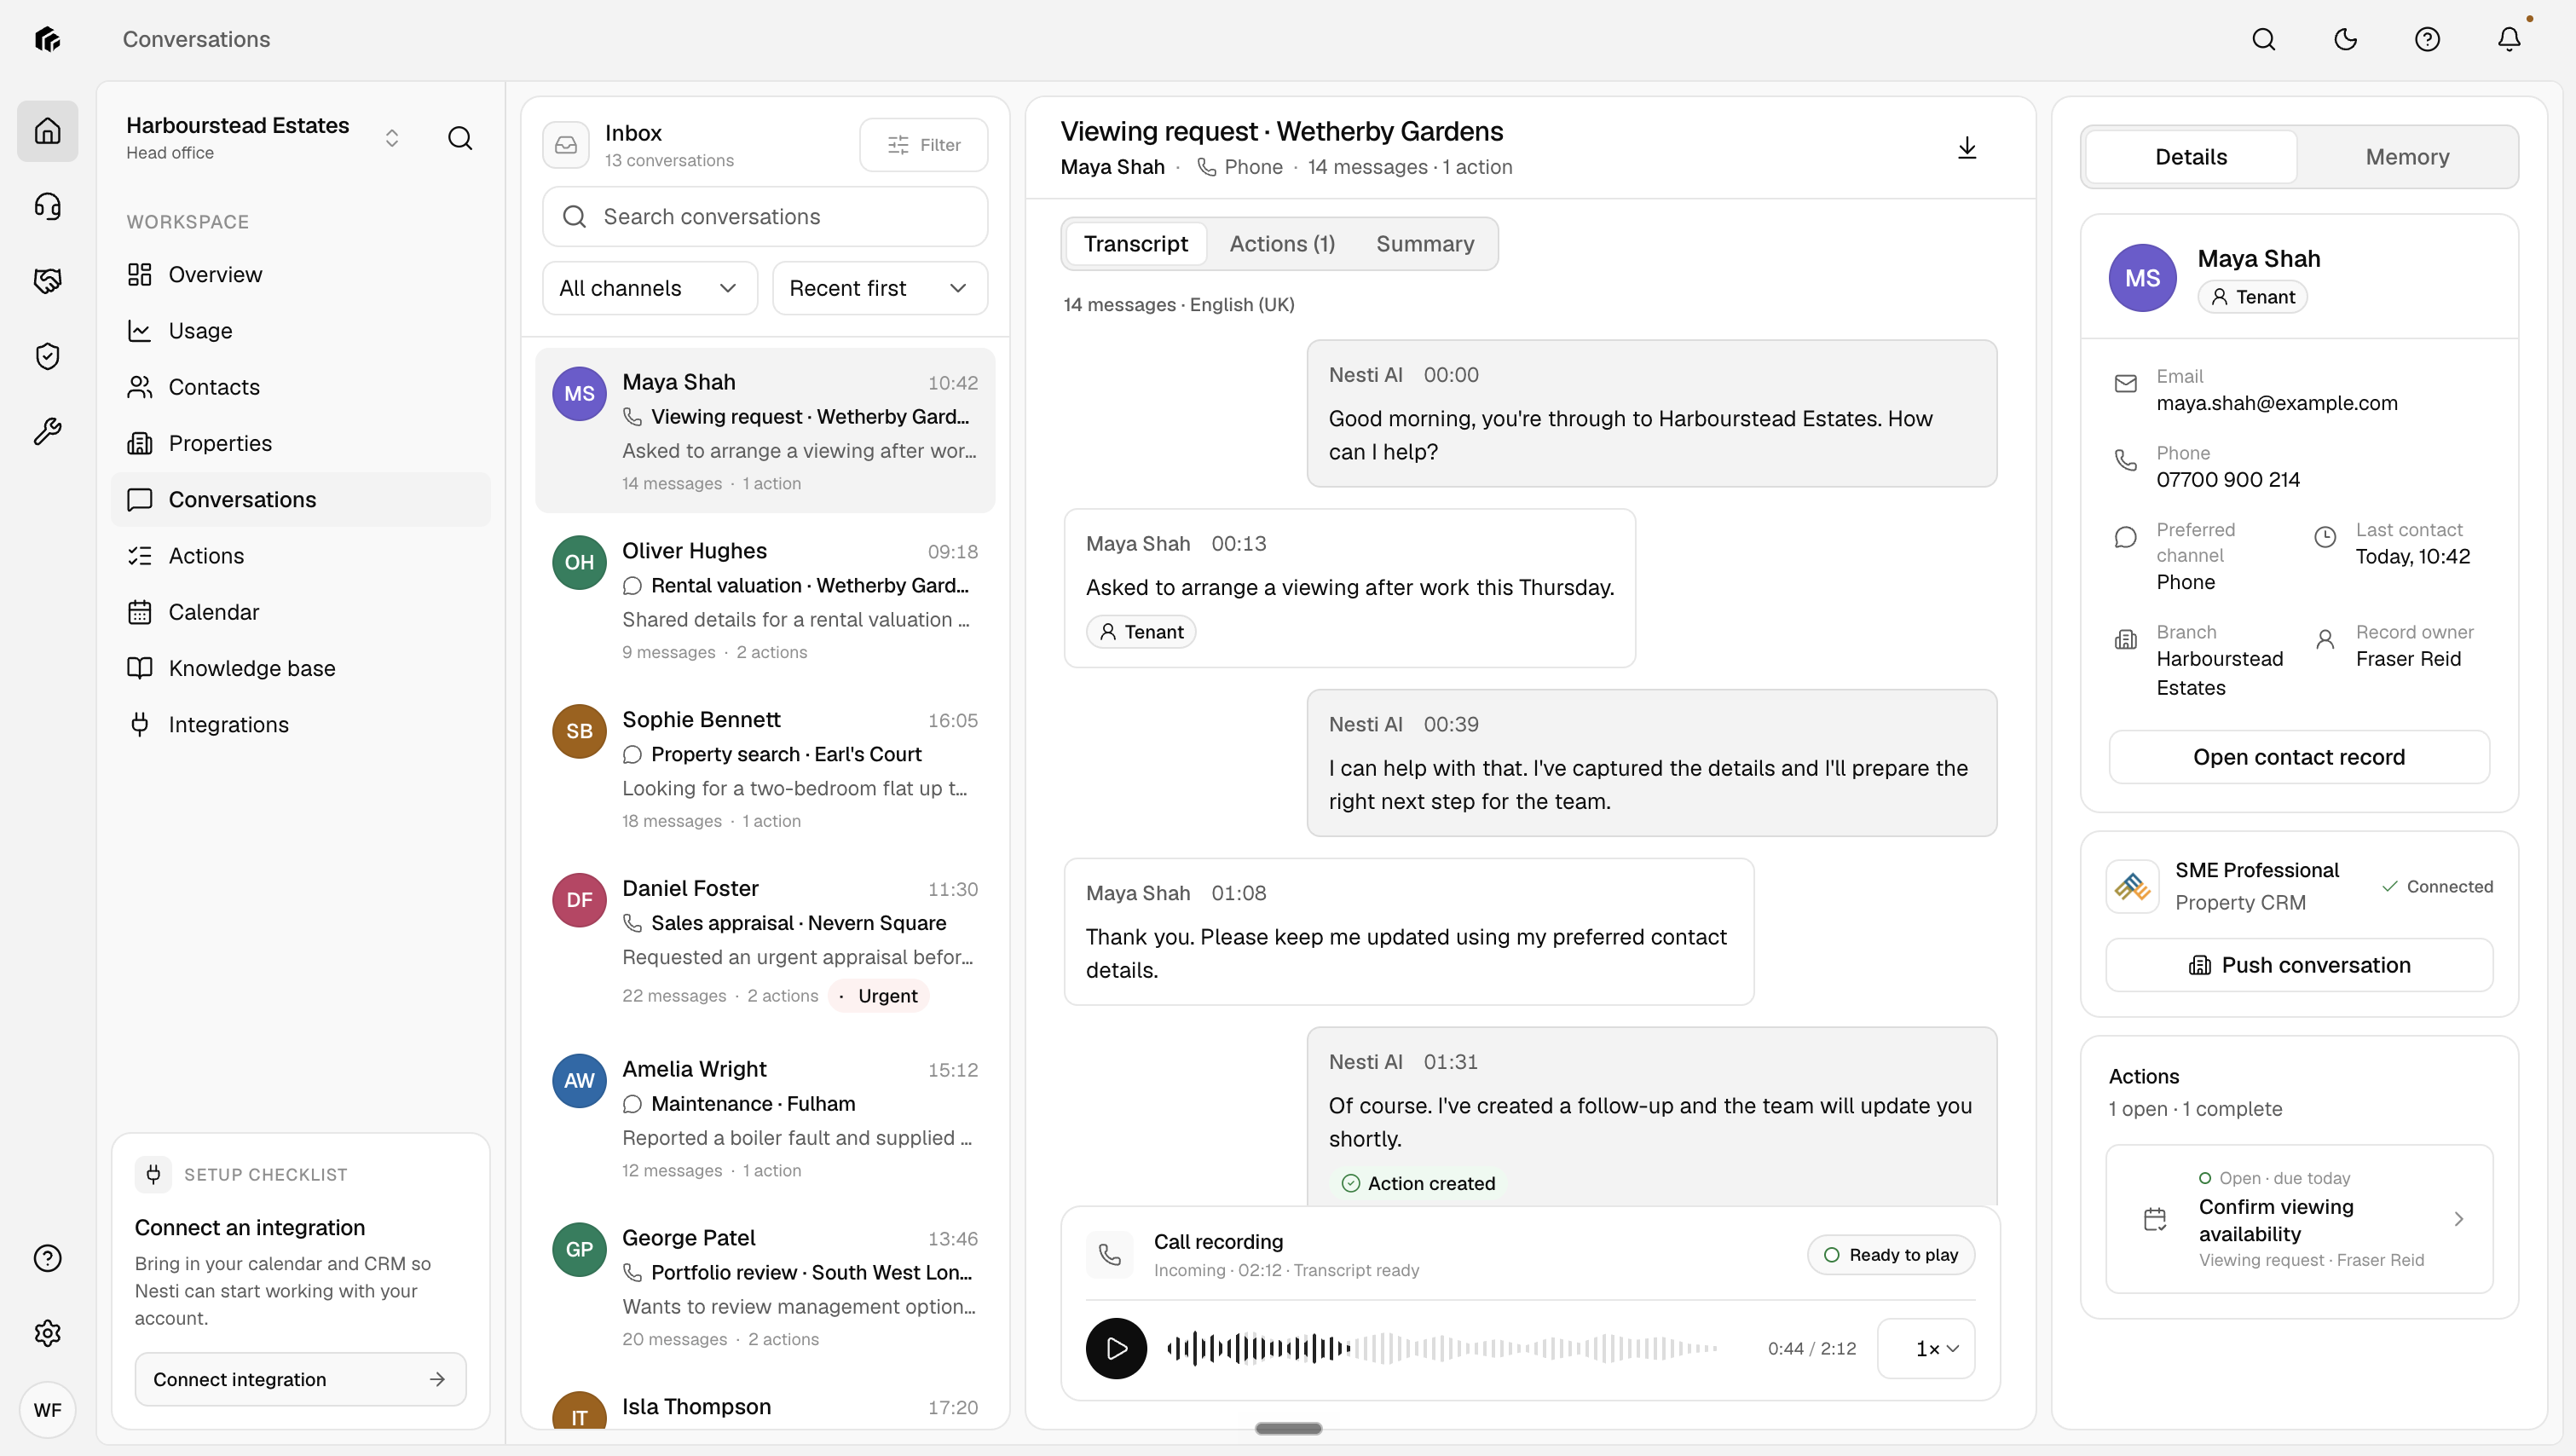Click the Action created badge

click(x=1417, y=1183)
